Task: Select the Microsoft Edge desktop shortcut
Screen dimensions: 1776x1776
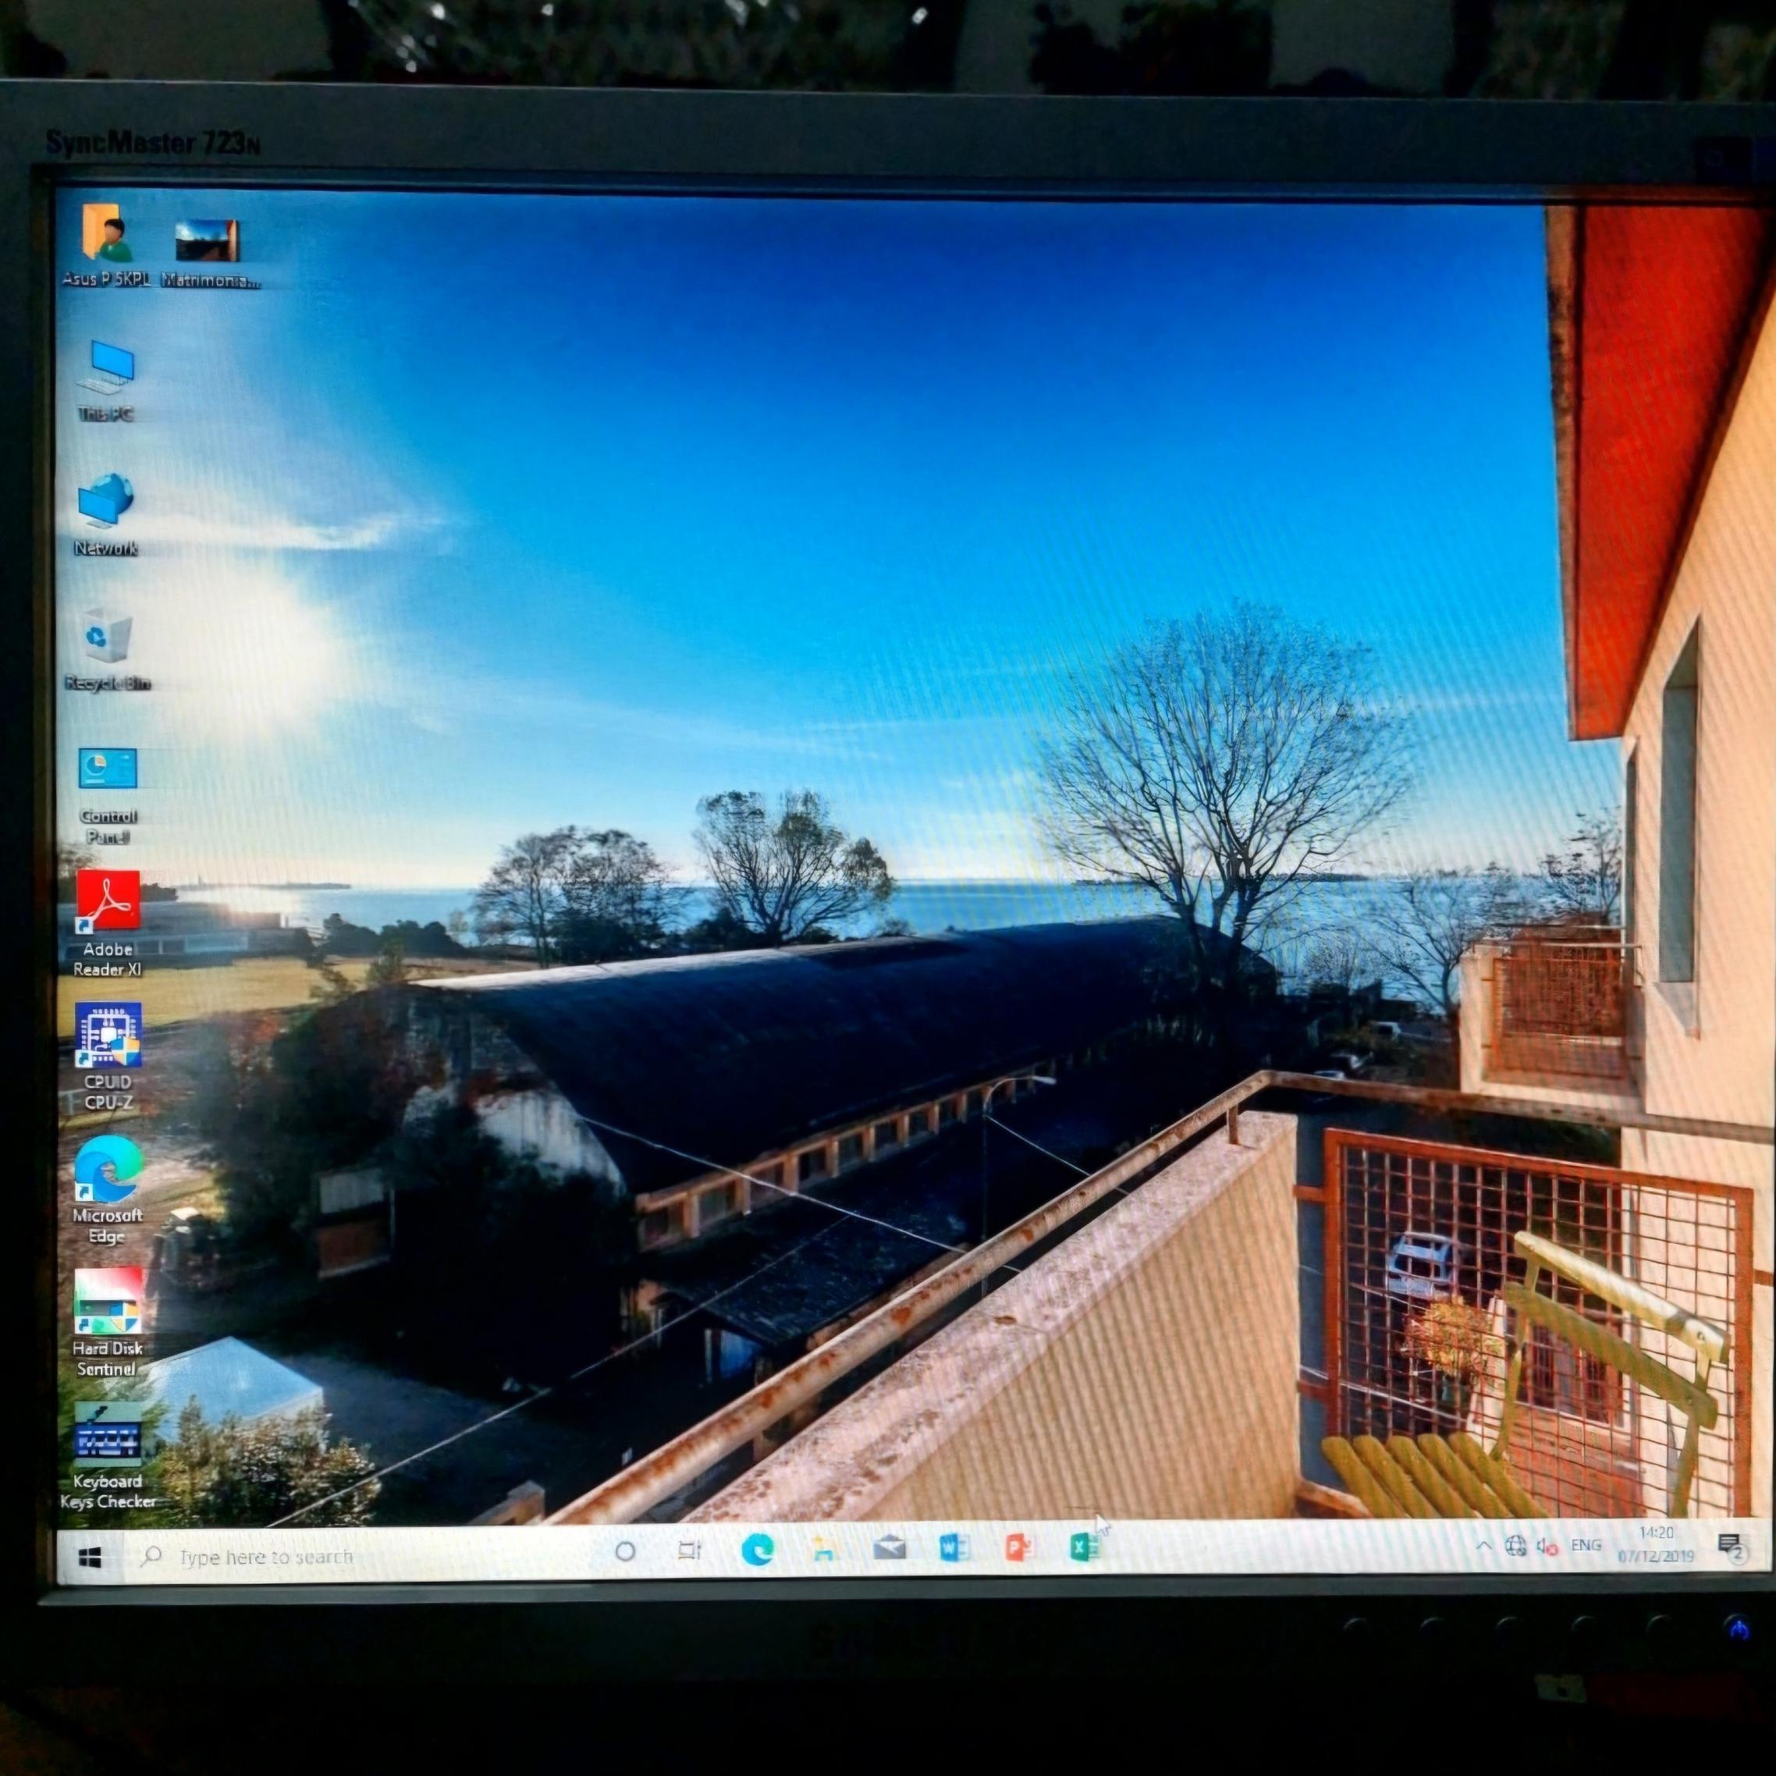Action: pos(108,1191)
